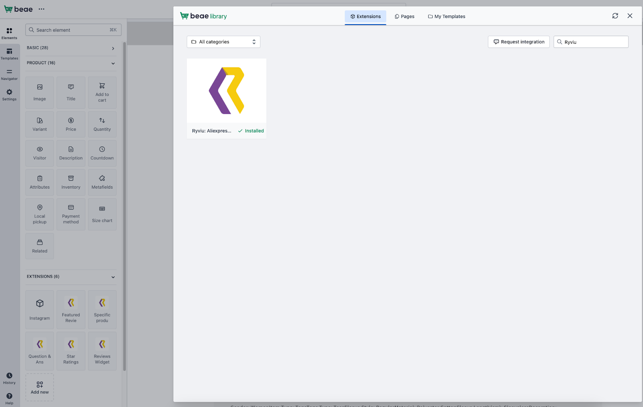The width and height of the screenshot is (643, 407).
Task: Select the Attributes product element
Action: coord(40,183)
